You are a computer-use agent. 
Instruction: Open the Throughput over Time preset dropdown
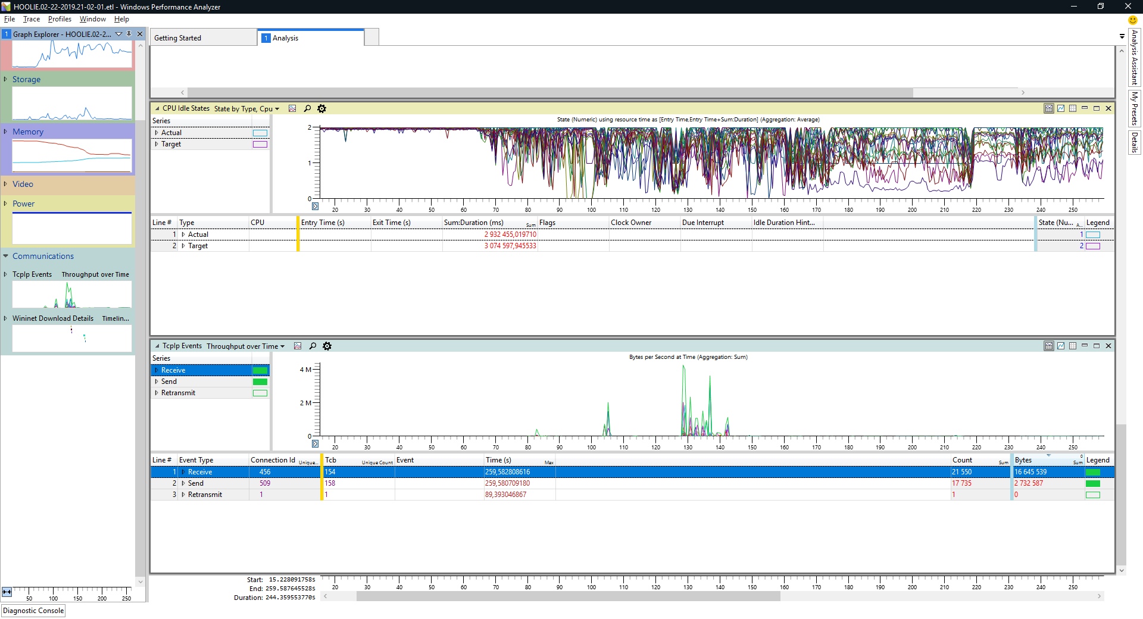(245, 346)
